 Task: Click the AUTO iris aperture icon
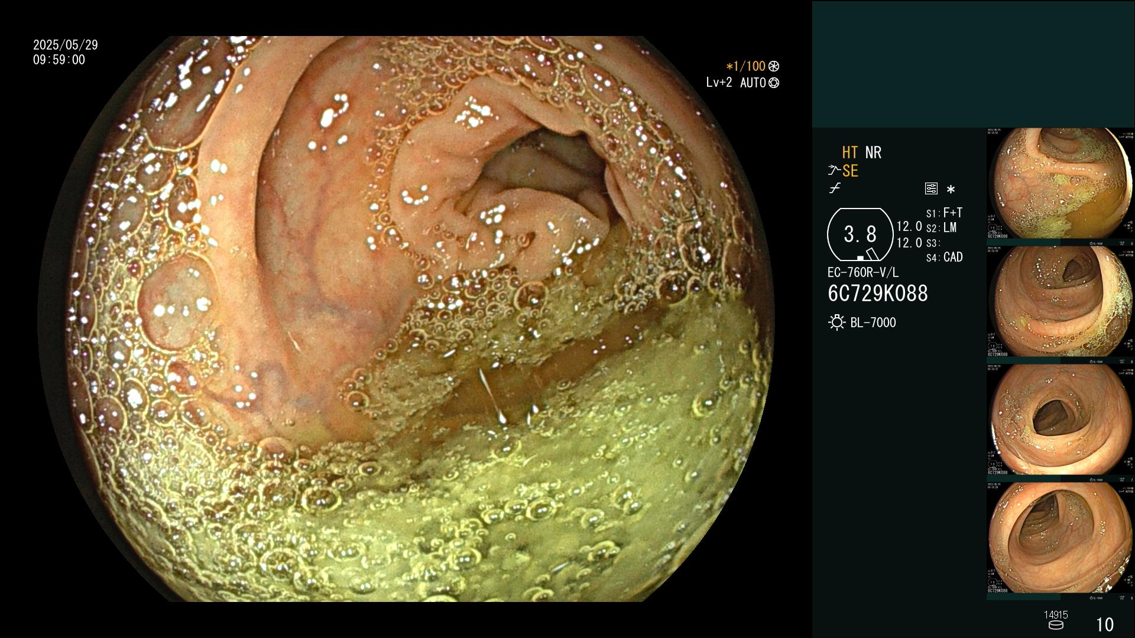tap(774, 83)
